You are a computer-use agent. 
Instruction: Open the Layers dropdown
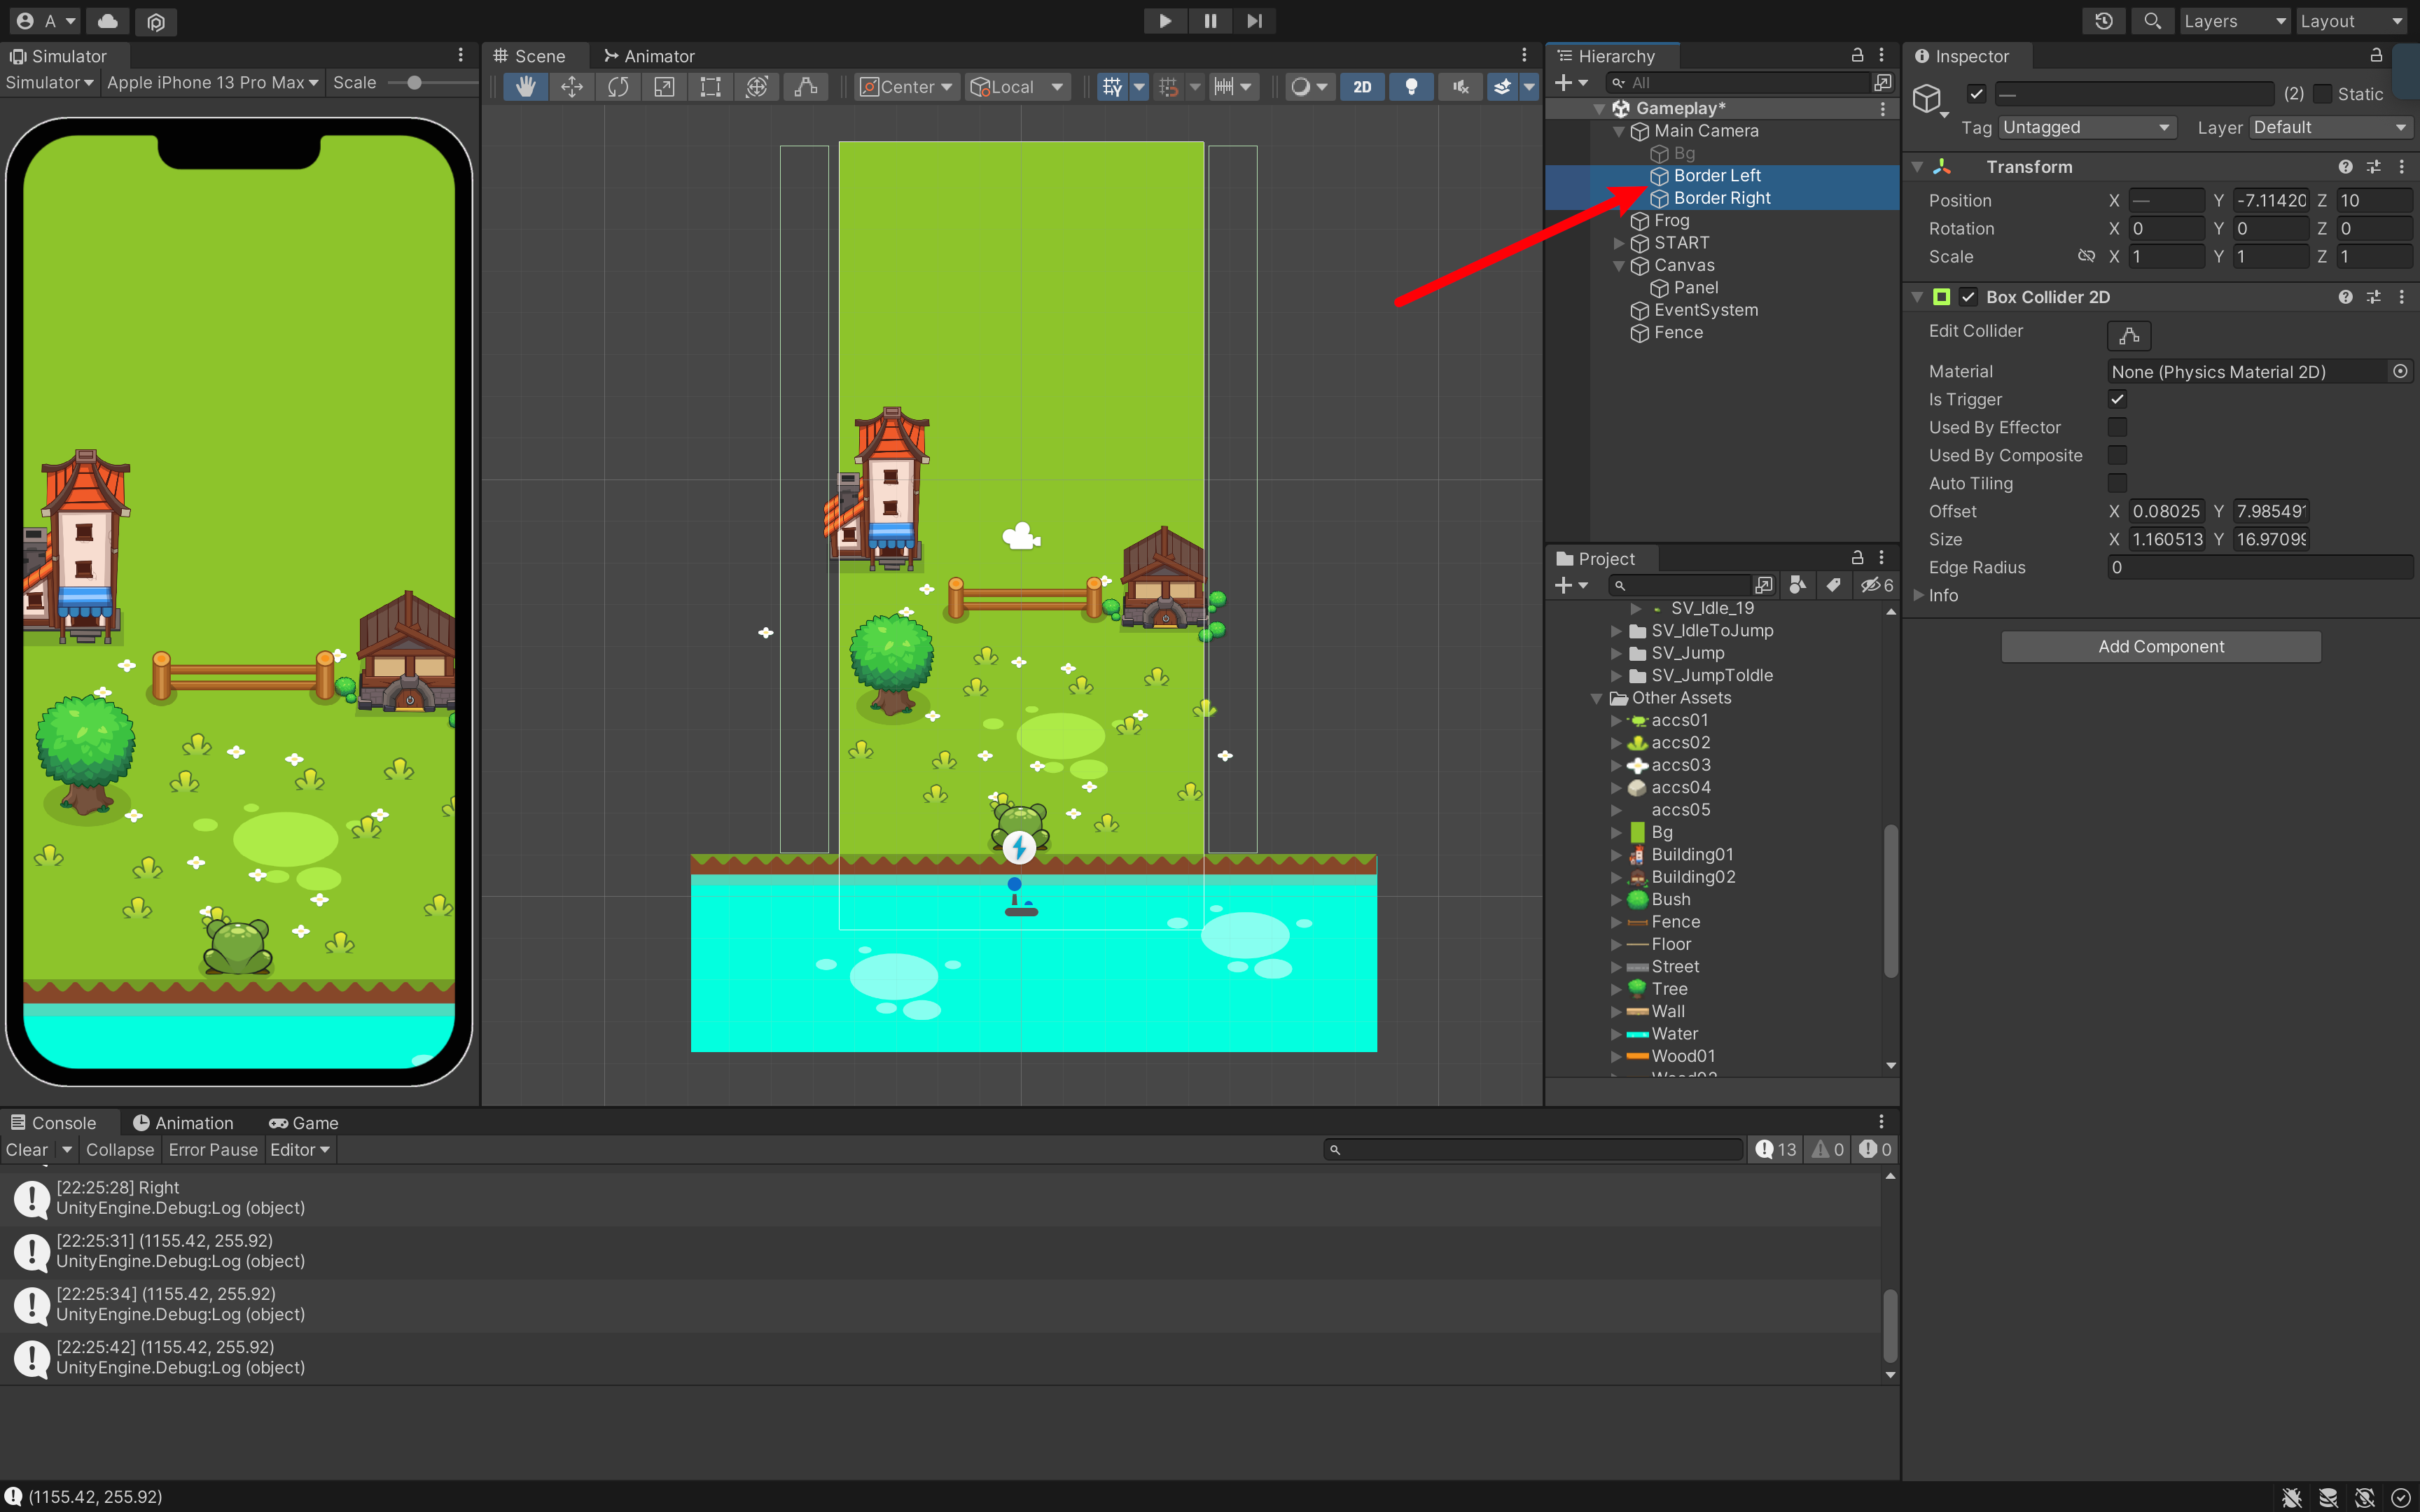click(2234, 21)
